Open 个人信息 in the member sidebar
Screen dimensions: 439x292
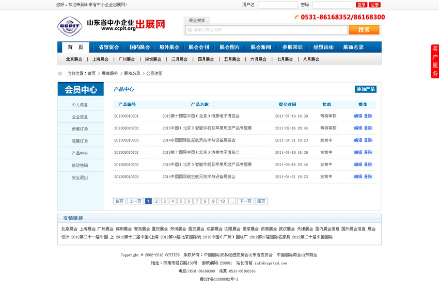pyautogui.click(x=80, y=105)
